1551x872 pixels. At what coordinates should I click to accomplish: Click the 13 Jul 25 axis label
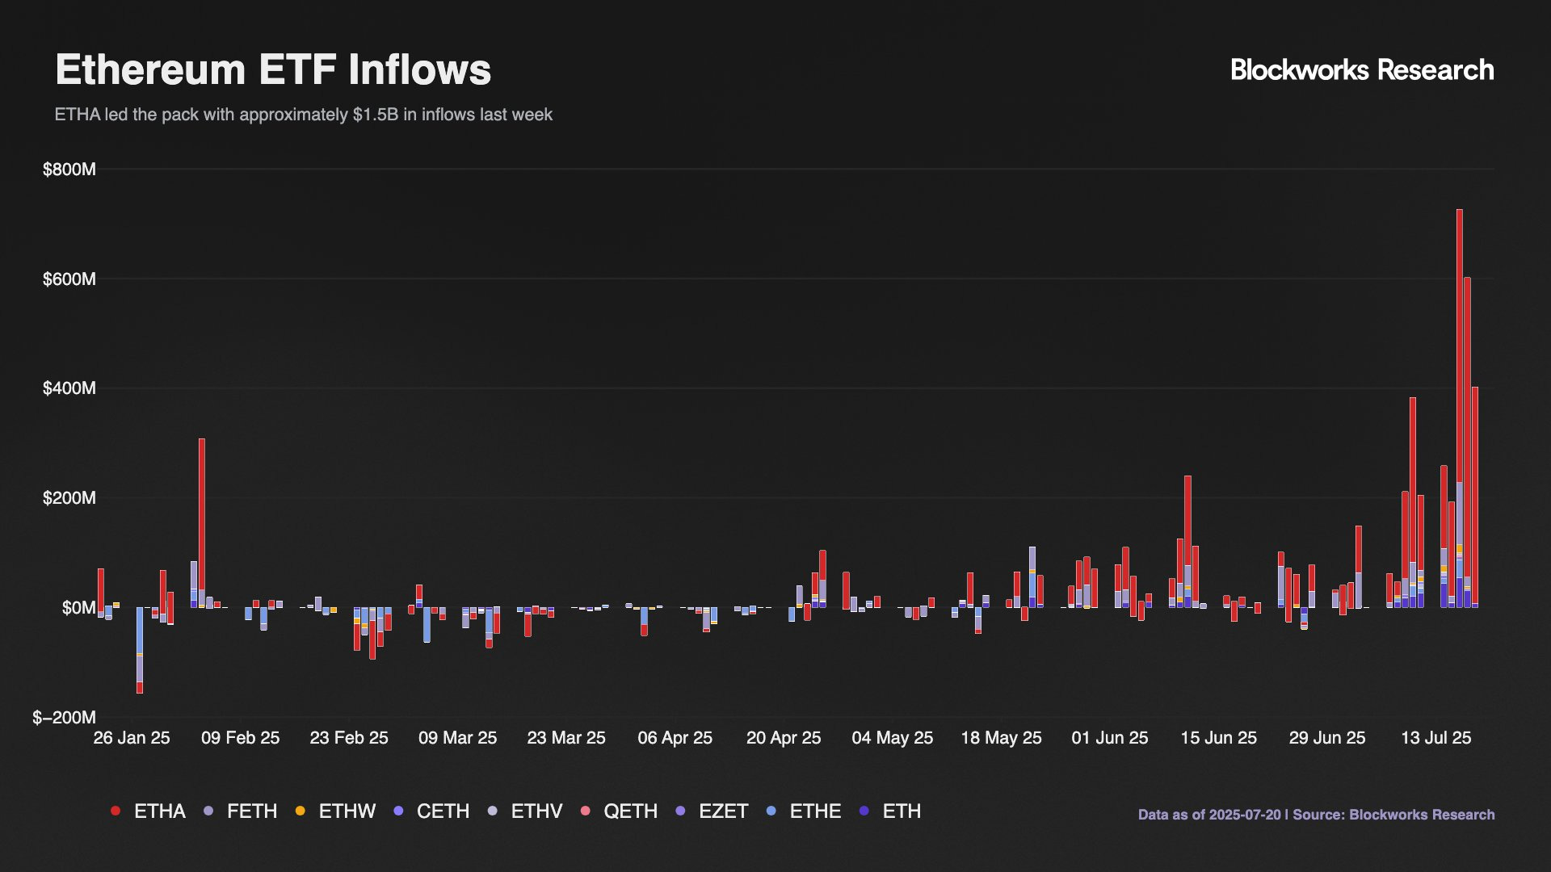[1435, 738]
